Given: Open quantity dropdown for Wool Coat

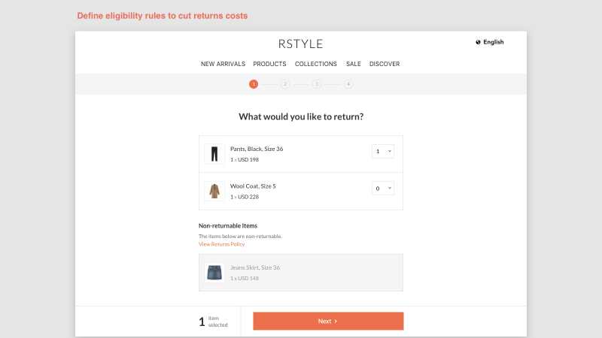Looking at the screenshot, I should [383, 189].
